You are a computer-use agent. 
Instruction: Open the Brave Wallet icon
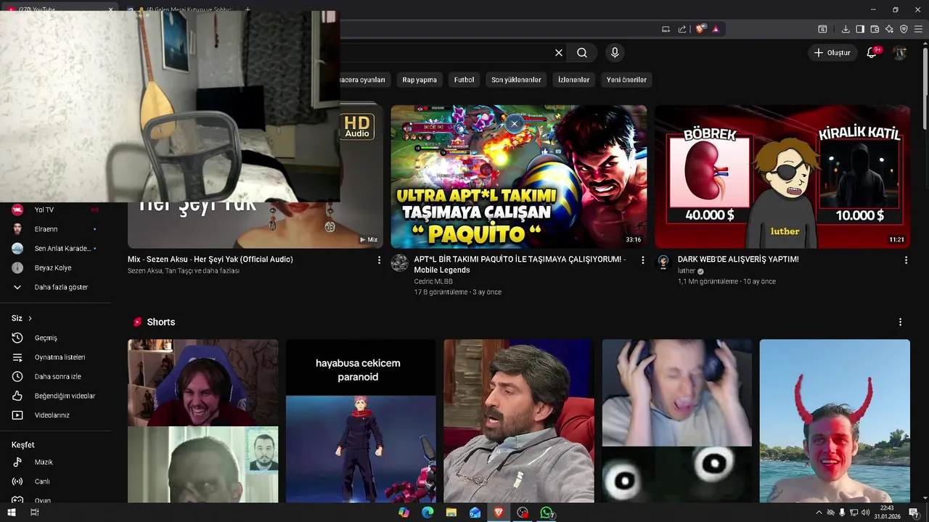tap(875, 29)
